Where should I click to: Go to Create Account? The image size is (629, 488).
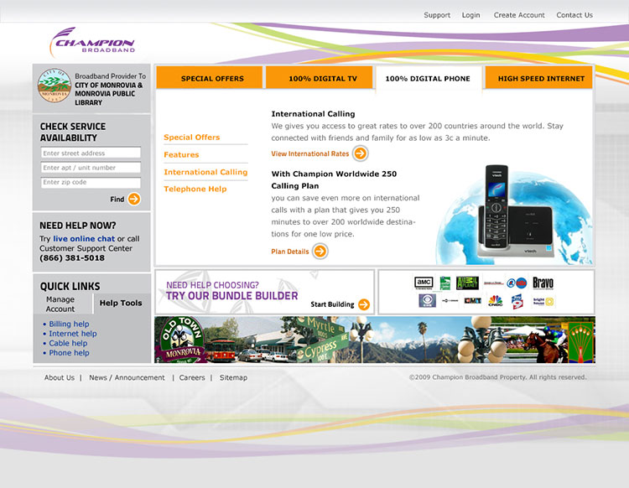519,15
